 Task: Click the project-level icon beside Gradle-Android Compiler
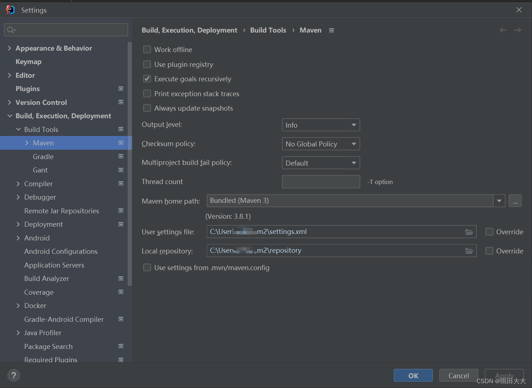(x=121, y=319)
